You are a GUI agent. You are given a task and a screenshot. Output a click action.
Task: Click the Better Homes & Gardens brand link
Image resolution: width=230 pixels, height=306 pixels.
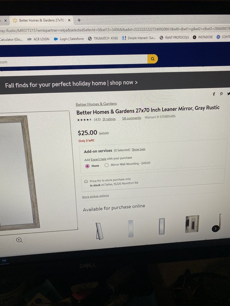click(x=96, y=104)
